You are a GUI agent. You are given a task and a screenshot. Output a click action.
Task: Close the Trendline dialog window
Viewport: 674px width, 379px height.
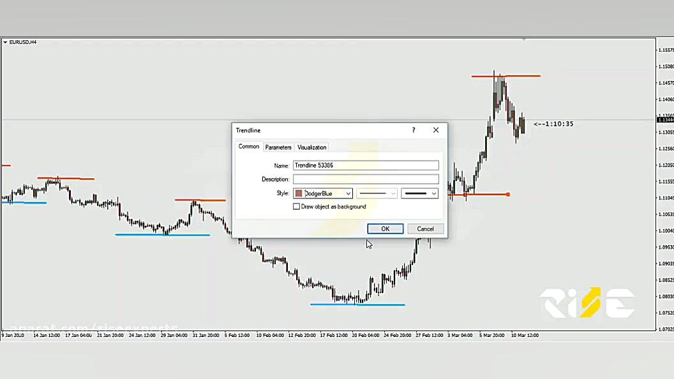tap(436, 130)
